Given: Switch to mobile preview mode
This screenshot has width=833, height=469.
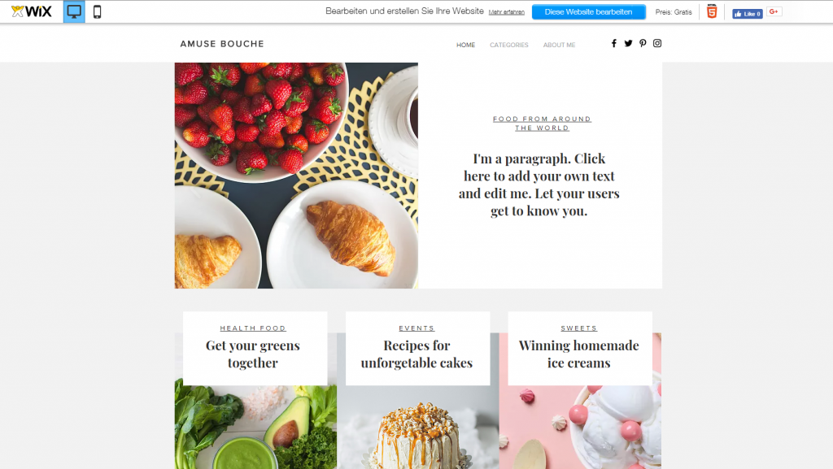Looking at the screenshot, I should coord(97,11).
